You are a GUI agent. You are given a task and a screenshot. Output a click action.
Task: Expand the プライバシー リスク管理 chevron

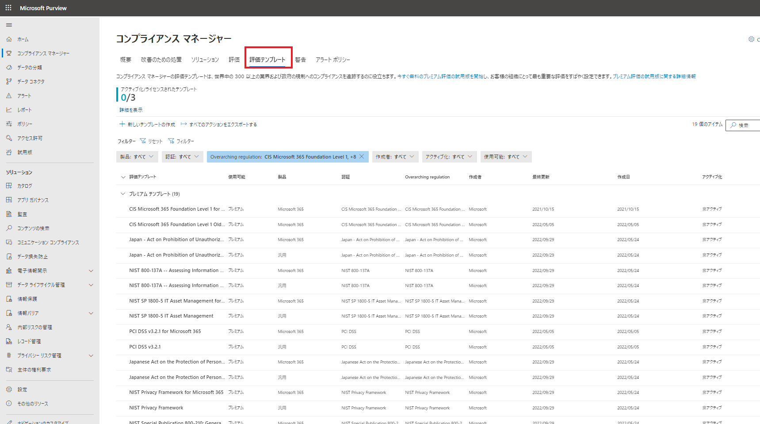point(91,356)
